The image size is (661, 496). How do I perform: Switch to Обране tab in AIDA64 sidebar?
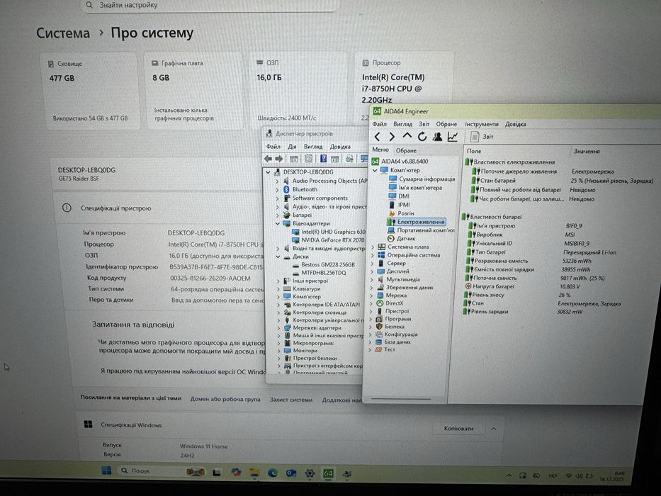tap(406, 150)
